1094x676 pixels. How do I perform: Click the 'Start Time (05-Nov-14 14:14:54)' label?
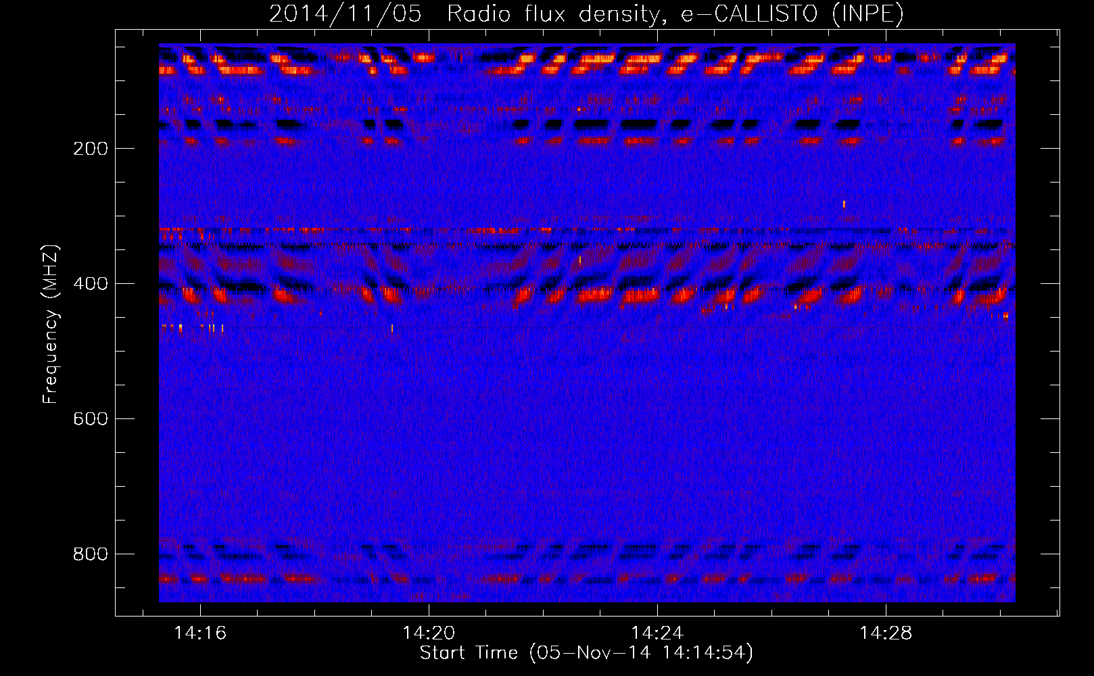[x=586, y=653]
